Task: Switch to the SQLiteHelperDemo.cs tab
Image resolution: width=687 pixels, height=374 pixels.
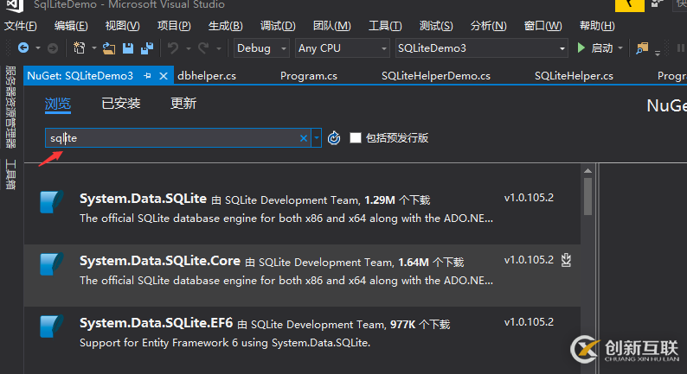Action: 435,76
